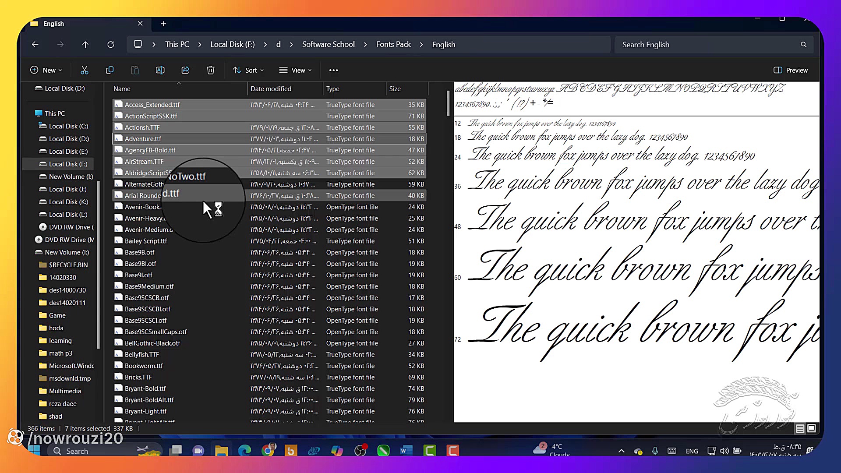Expand chevron after Local Disk (F:) breadcrumb
The height and width of the screenshot is (473, 841).
[265, 45]
